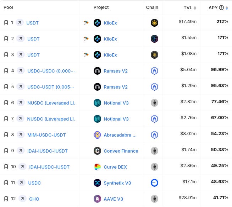The height and width of the screenshot is (207, 232).
Task: Click the 212% APY value
Action: click(x=222, y=21)
